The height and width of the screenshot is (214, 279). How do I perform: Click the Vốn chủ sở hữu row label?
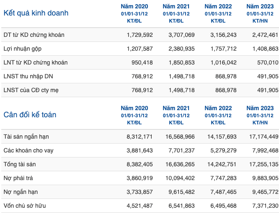[25, 206]
